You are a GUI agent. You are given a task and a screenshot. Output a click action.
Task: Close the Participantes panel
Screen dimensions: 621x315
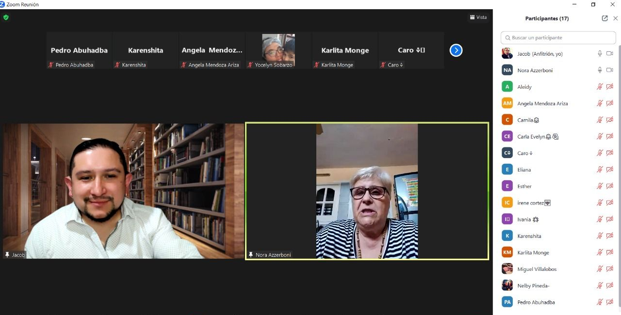616,18
